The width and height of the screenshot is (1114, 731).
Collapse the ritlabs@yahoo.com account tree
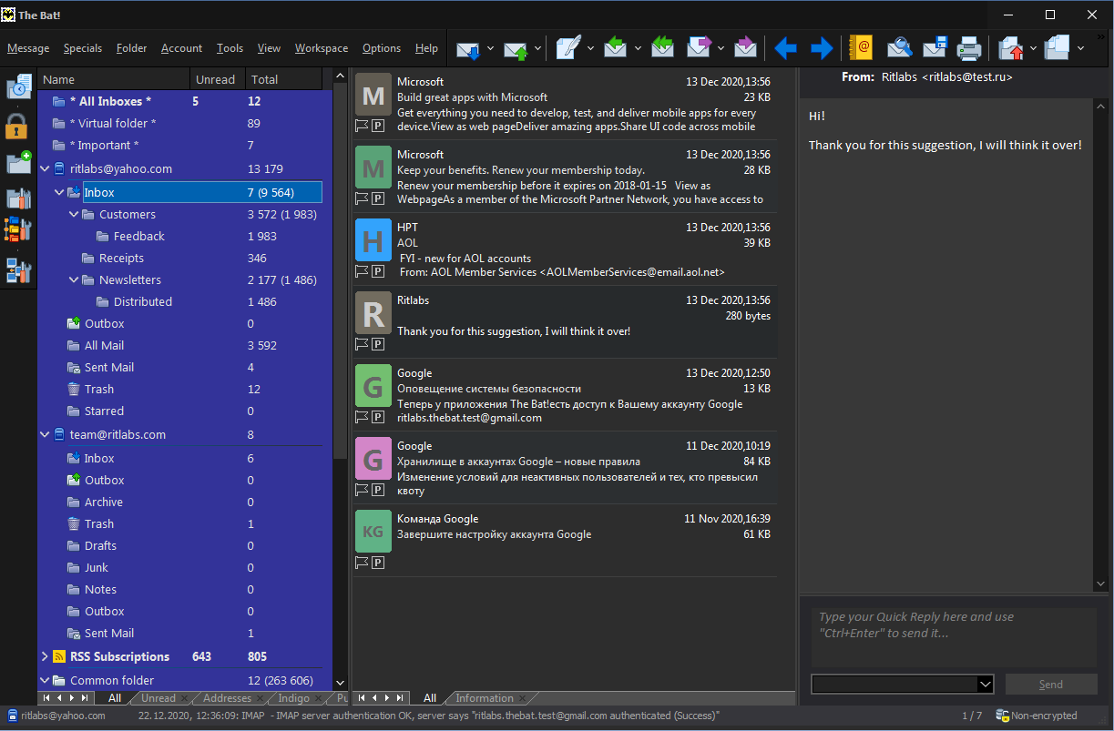(x=46, y=168)
